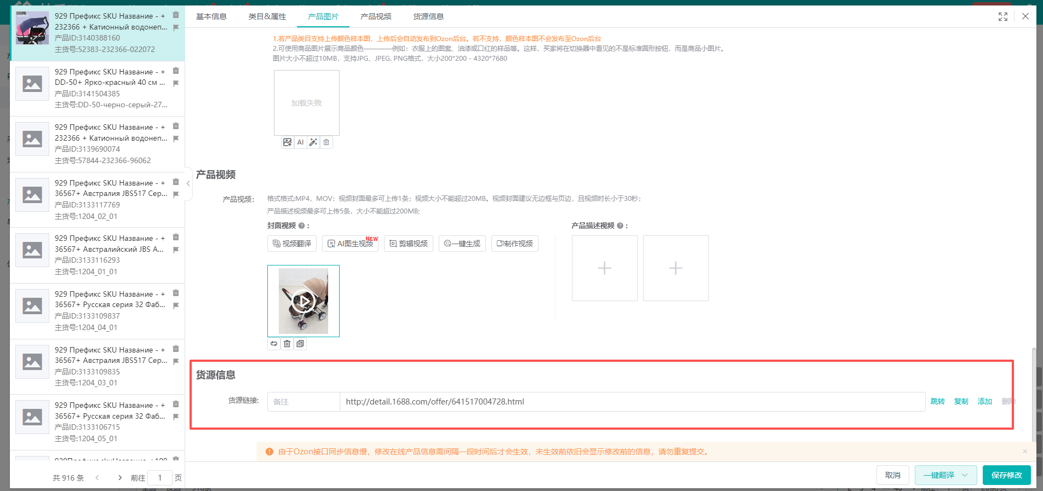The width and height of the screenshot is (1043, 491).
Task: Select the 产品图片 tab
Action: click(323, 16)
